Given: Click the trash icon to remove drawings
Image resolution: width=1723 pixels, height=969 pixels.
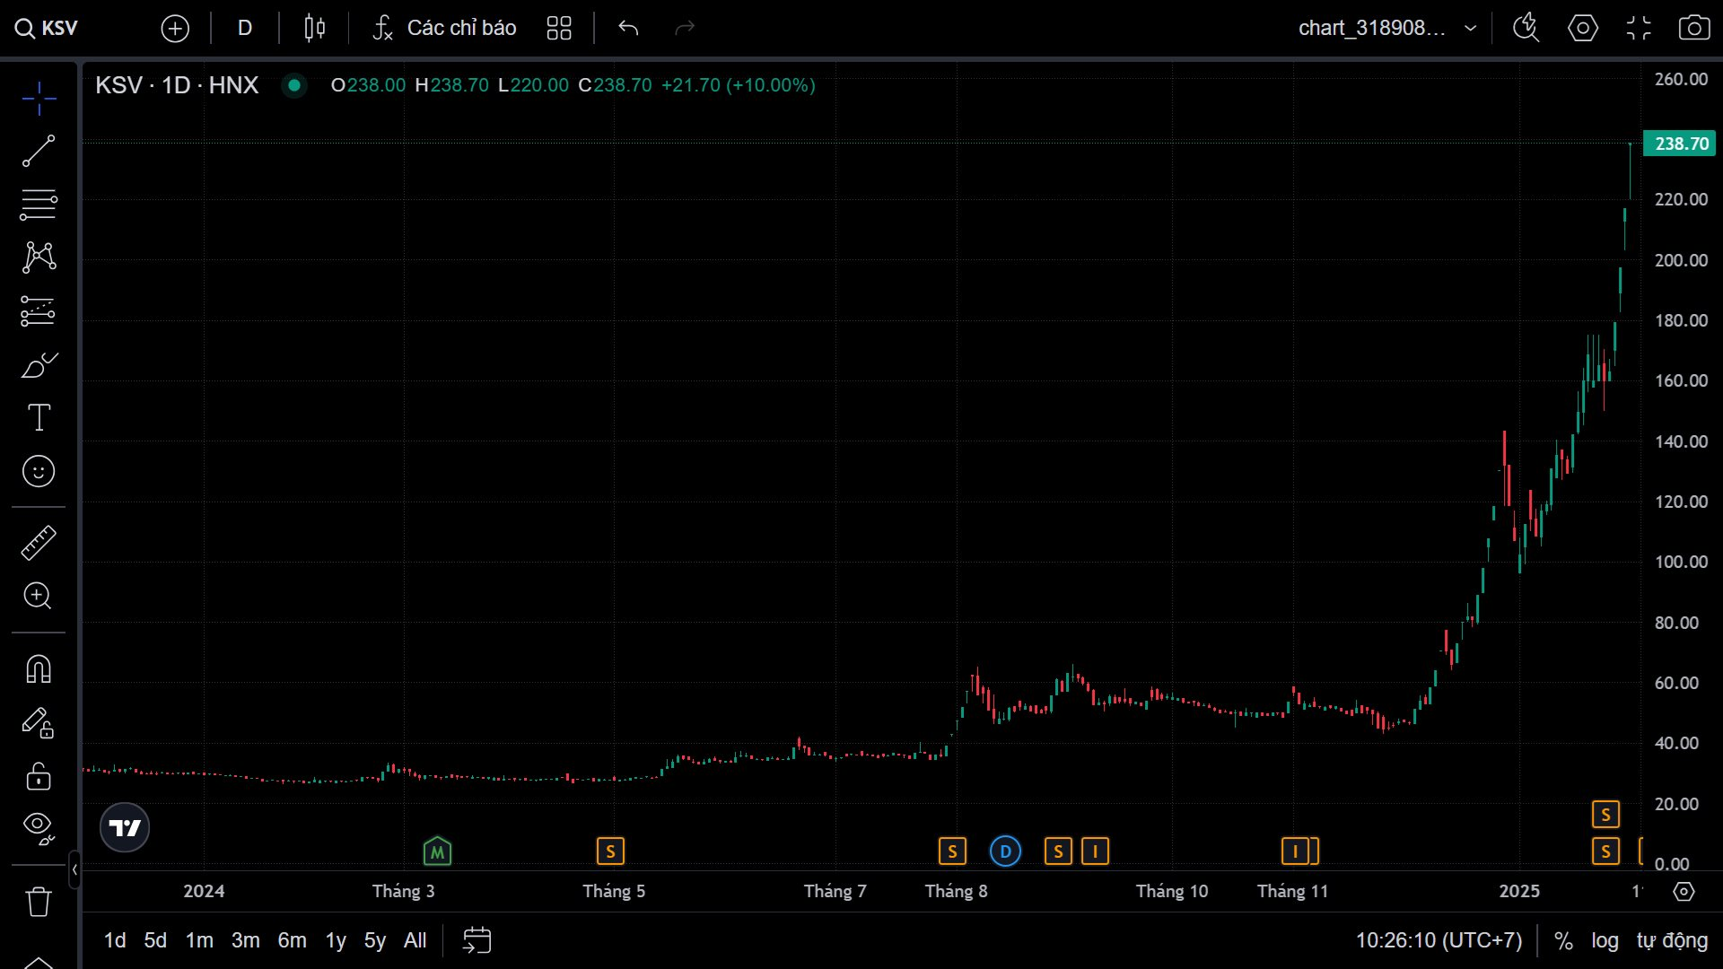Looking at the screenshot, I should pos(39,901).
